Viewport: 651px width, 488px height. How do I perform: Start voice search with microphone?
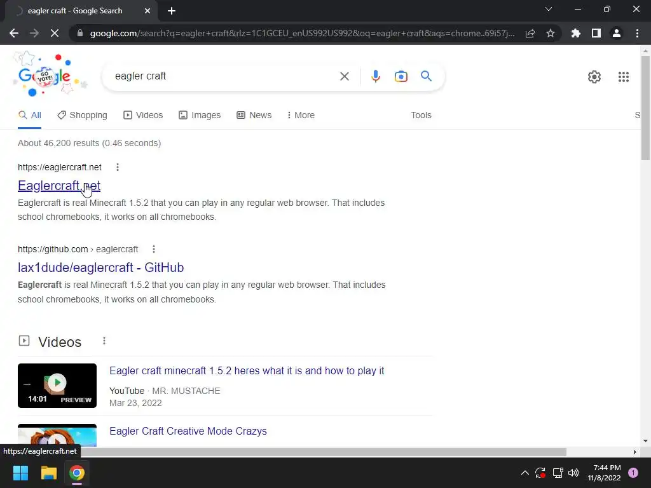(x=375, y=76)
